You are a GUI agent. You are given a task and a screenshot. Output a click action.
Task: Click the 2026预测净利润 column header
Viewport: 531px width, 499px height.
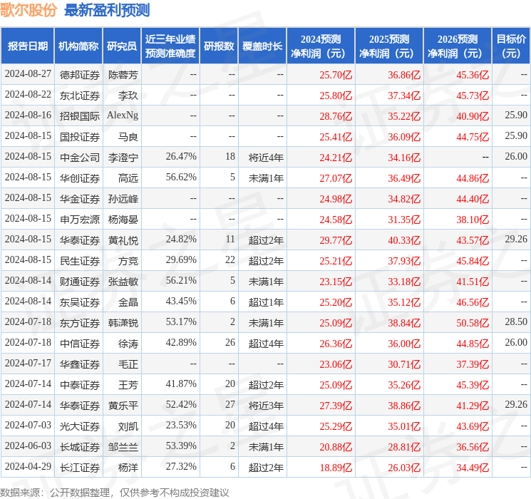tap(458, 46)
